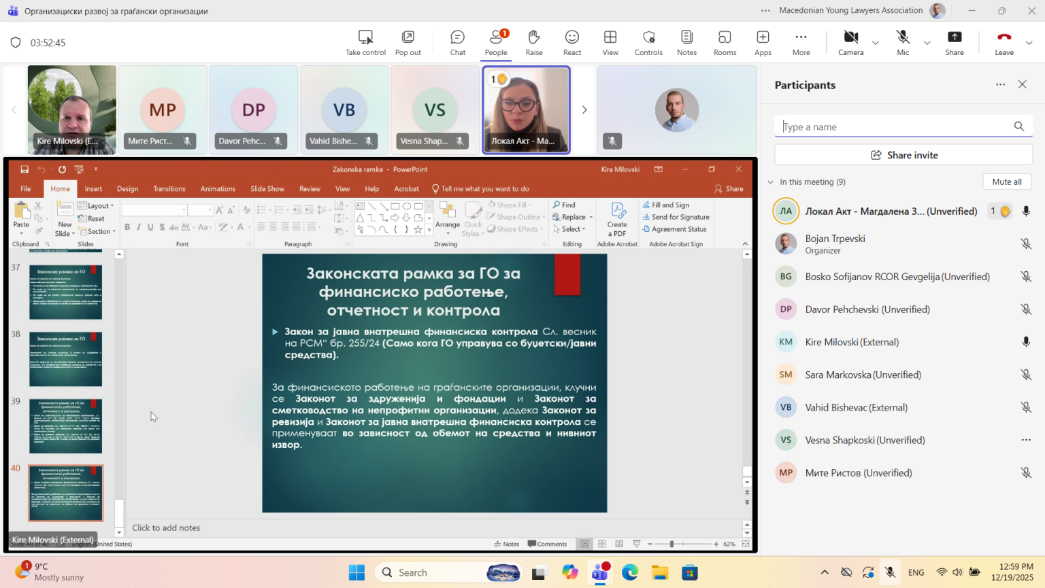Screen dimensions: 1045x588
Task: Open the More options menu
Action: [801, 42]
